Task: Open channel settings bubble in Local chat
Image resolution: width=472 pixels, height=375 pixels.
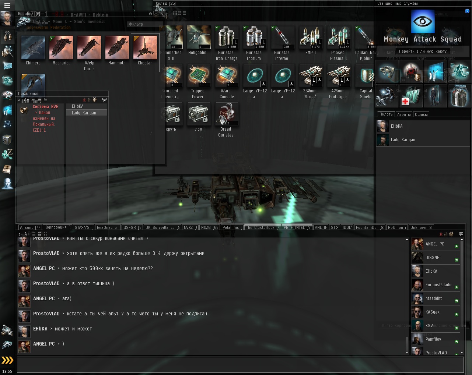Action: (x=104, y=99)
